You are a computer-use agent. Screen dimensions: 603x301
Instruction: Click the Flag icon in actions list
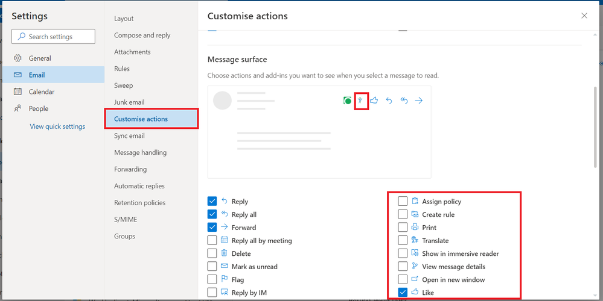coord(225,279)
